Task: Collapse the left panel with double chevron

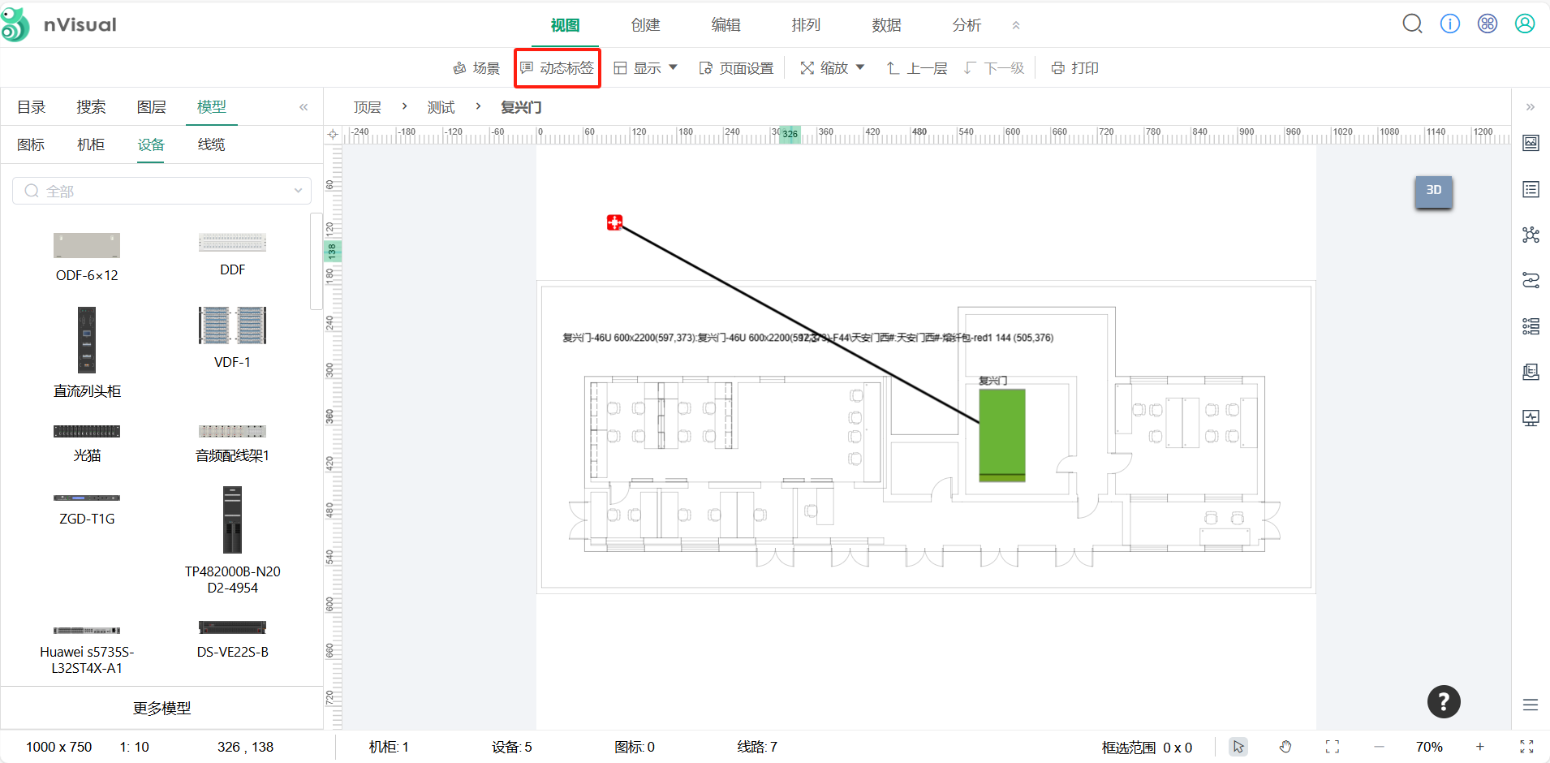Action: (304, 107)
